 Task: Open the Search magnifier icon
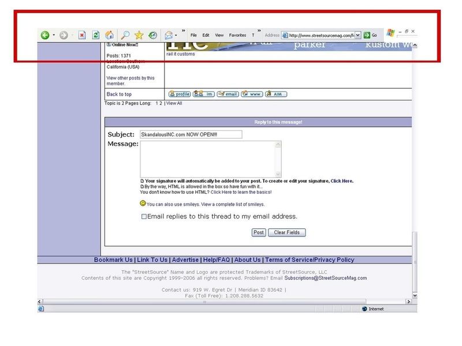125,35
